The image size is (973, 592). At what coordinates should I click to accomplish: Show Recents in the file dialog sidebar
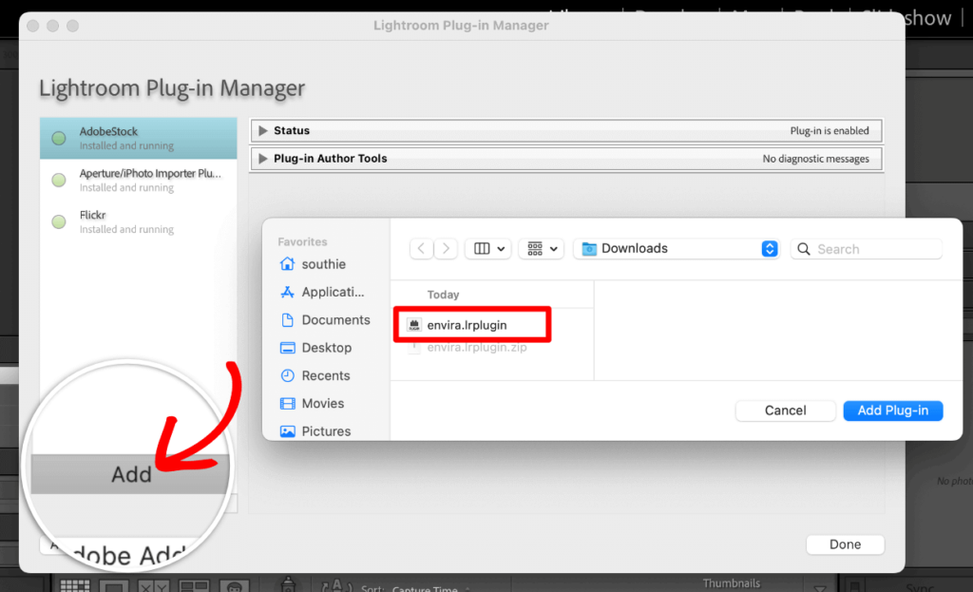315,375
